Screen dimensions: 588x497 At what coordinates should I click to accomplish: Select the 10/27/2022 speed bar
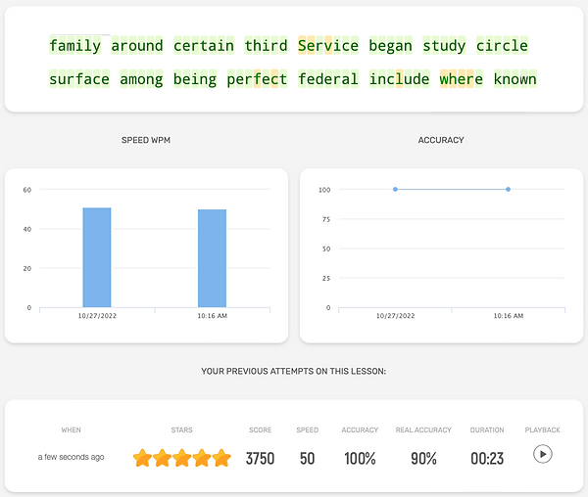96,257
